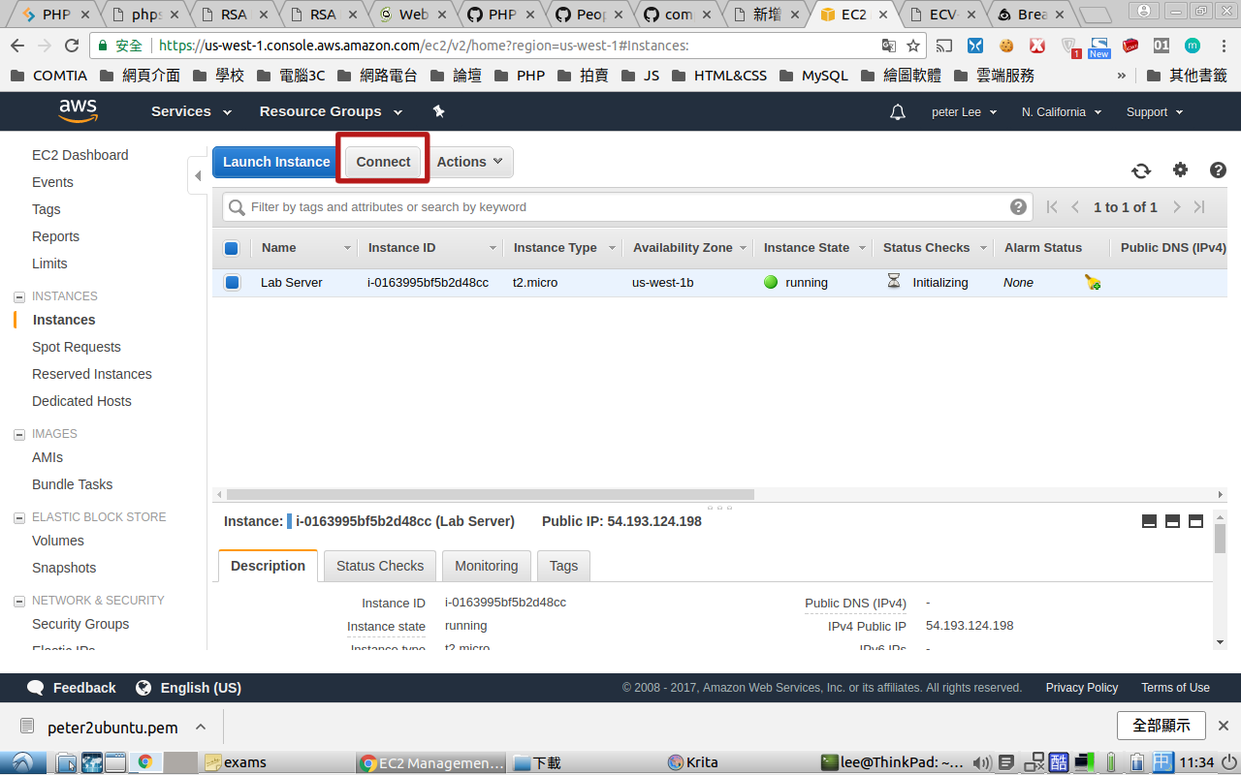Collapse the sidebar with arrow handle

pyautogui.click(x=198, y=175)
